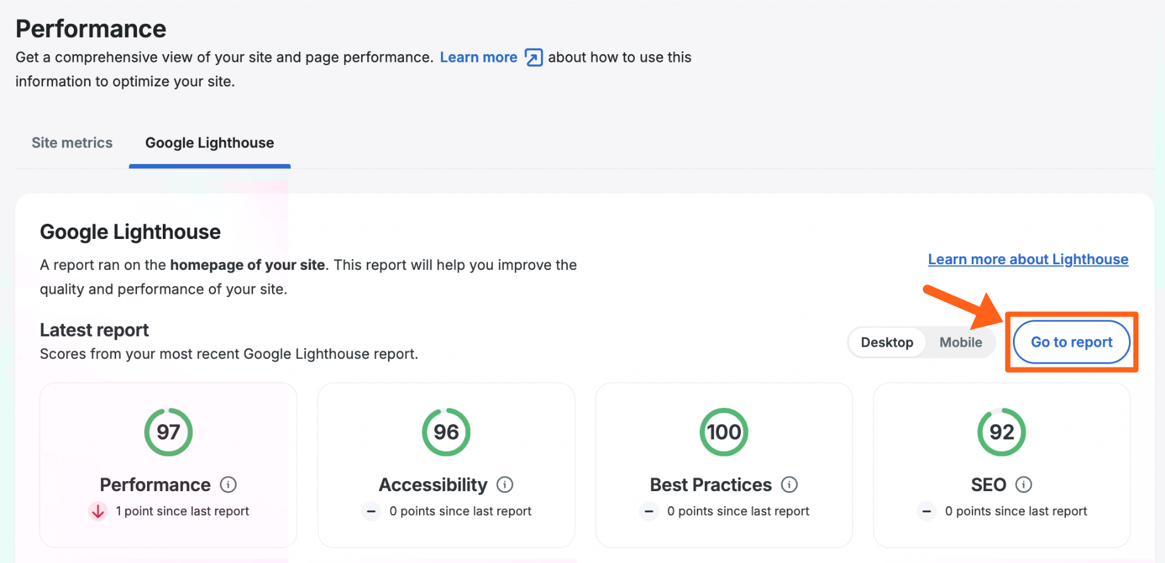Follow the Learn more performance link

pyautogui.click(x=478, y=57)
